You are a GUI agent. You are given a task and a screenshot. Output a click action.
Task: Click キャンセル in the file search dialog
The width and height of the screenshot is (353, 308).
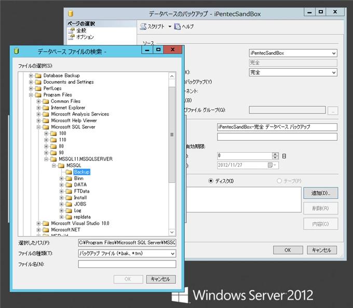[x=161, y=279]
